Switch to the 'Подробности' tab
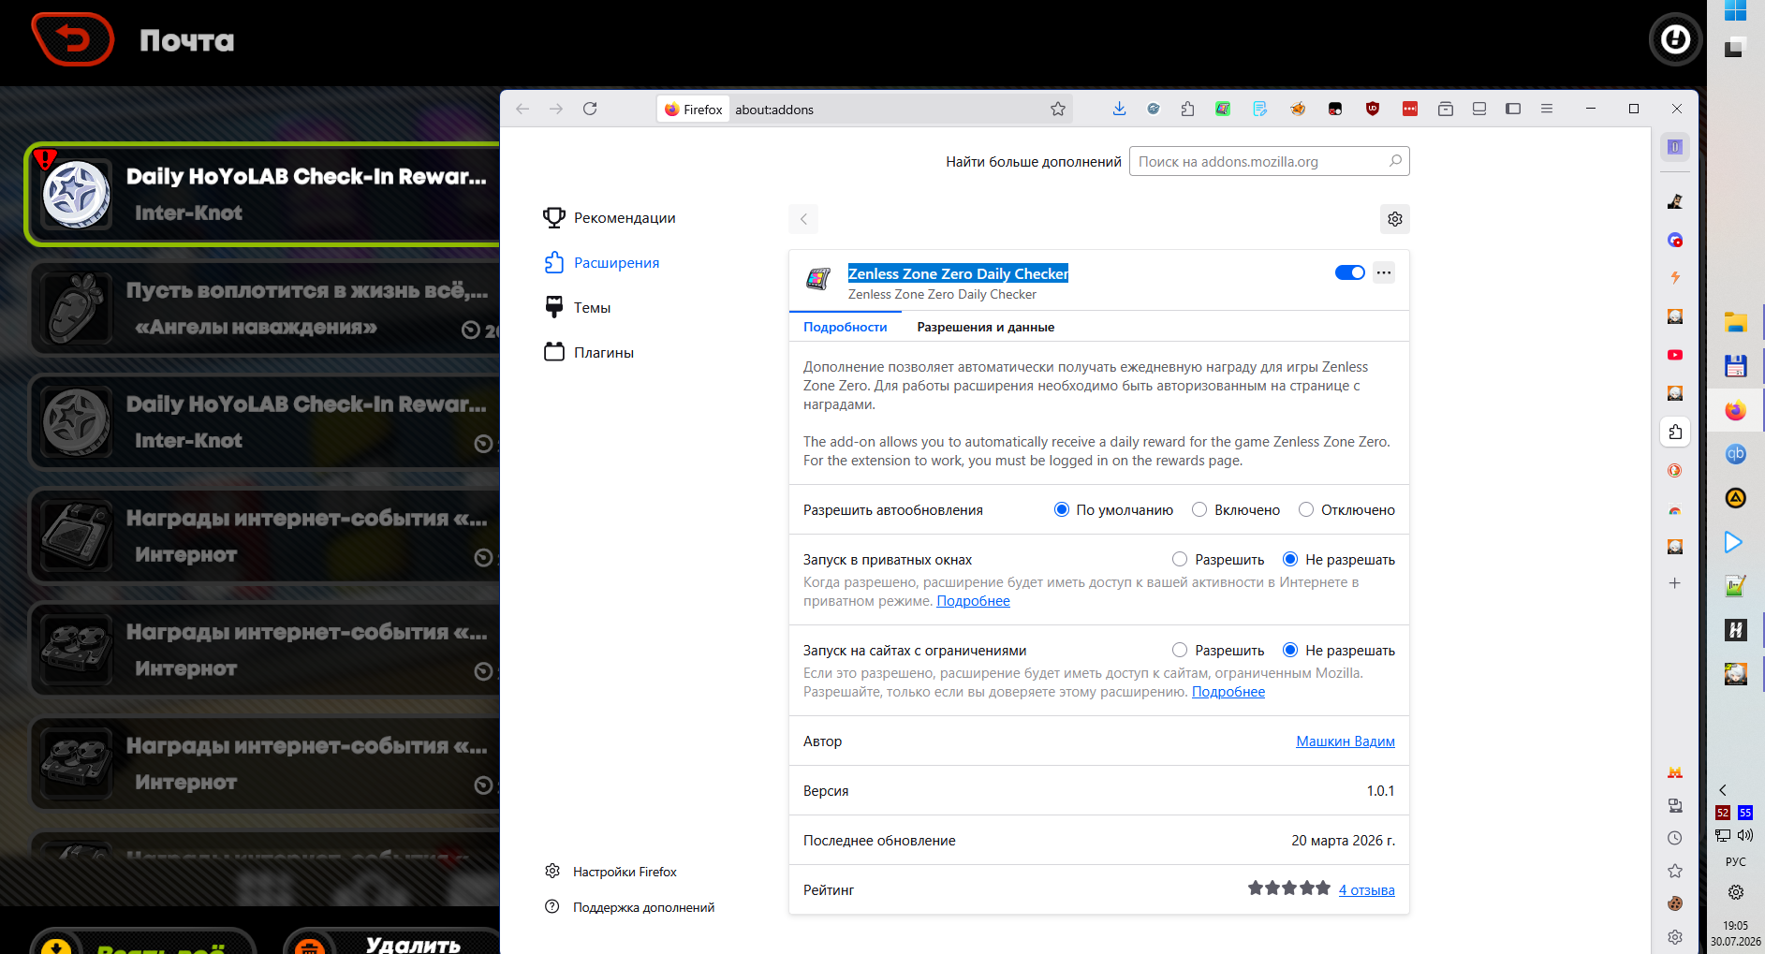The width and height of the screenshot is (1765, 954). [846, 327]
